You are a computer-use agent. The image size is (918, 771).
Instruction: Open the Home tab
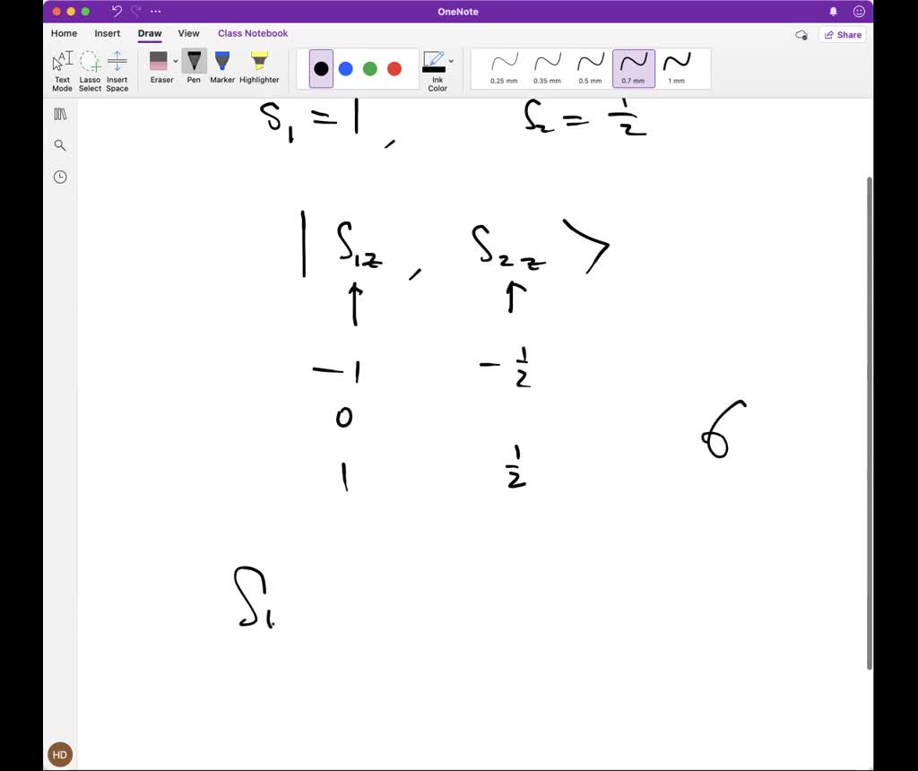pyautogui.click(x=64, y=33)
